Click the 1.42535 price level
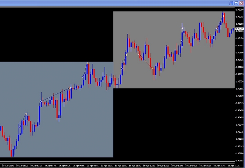245x168 pixels. click(240, 103)
